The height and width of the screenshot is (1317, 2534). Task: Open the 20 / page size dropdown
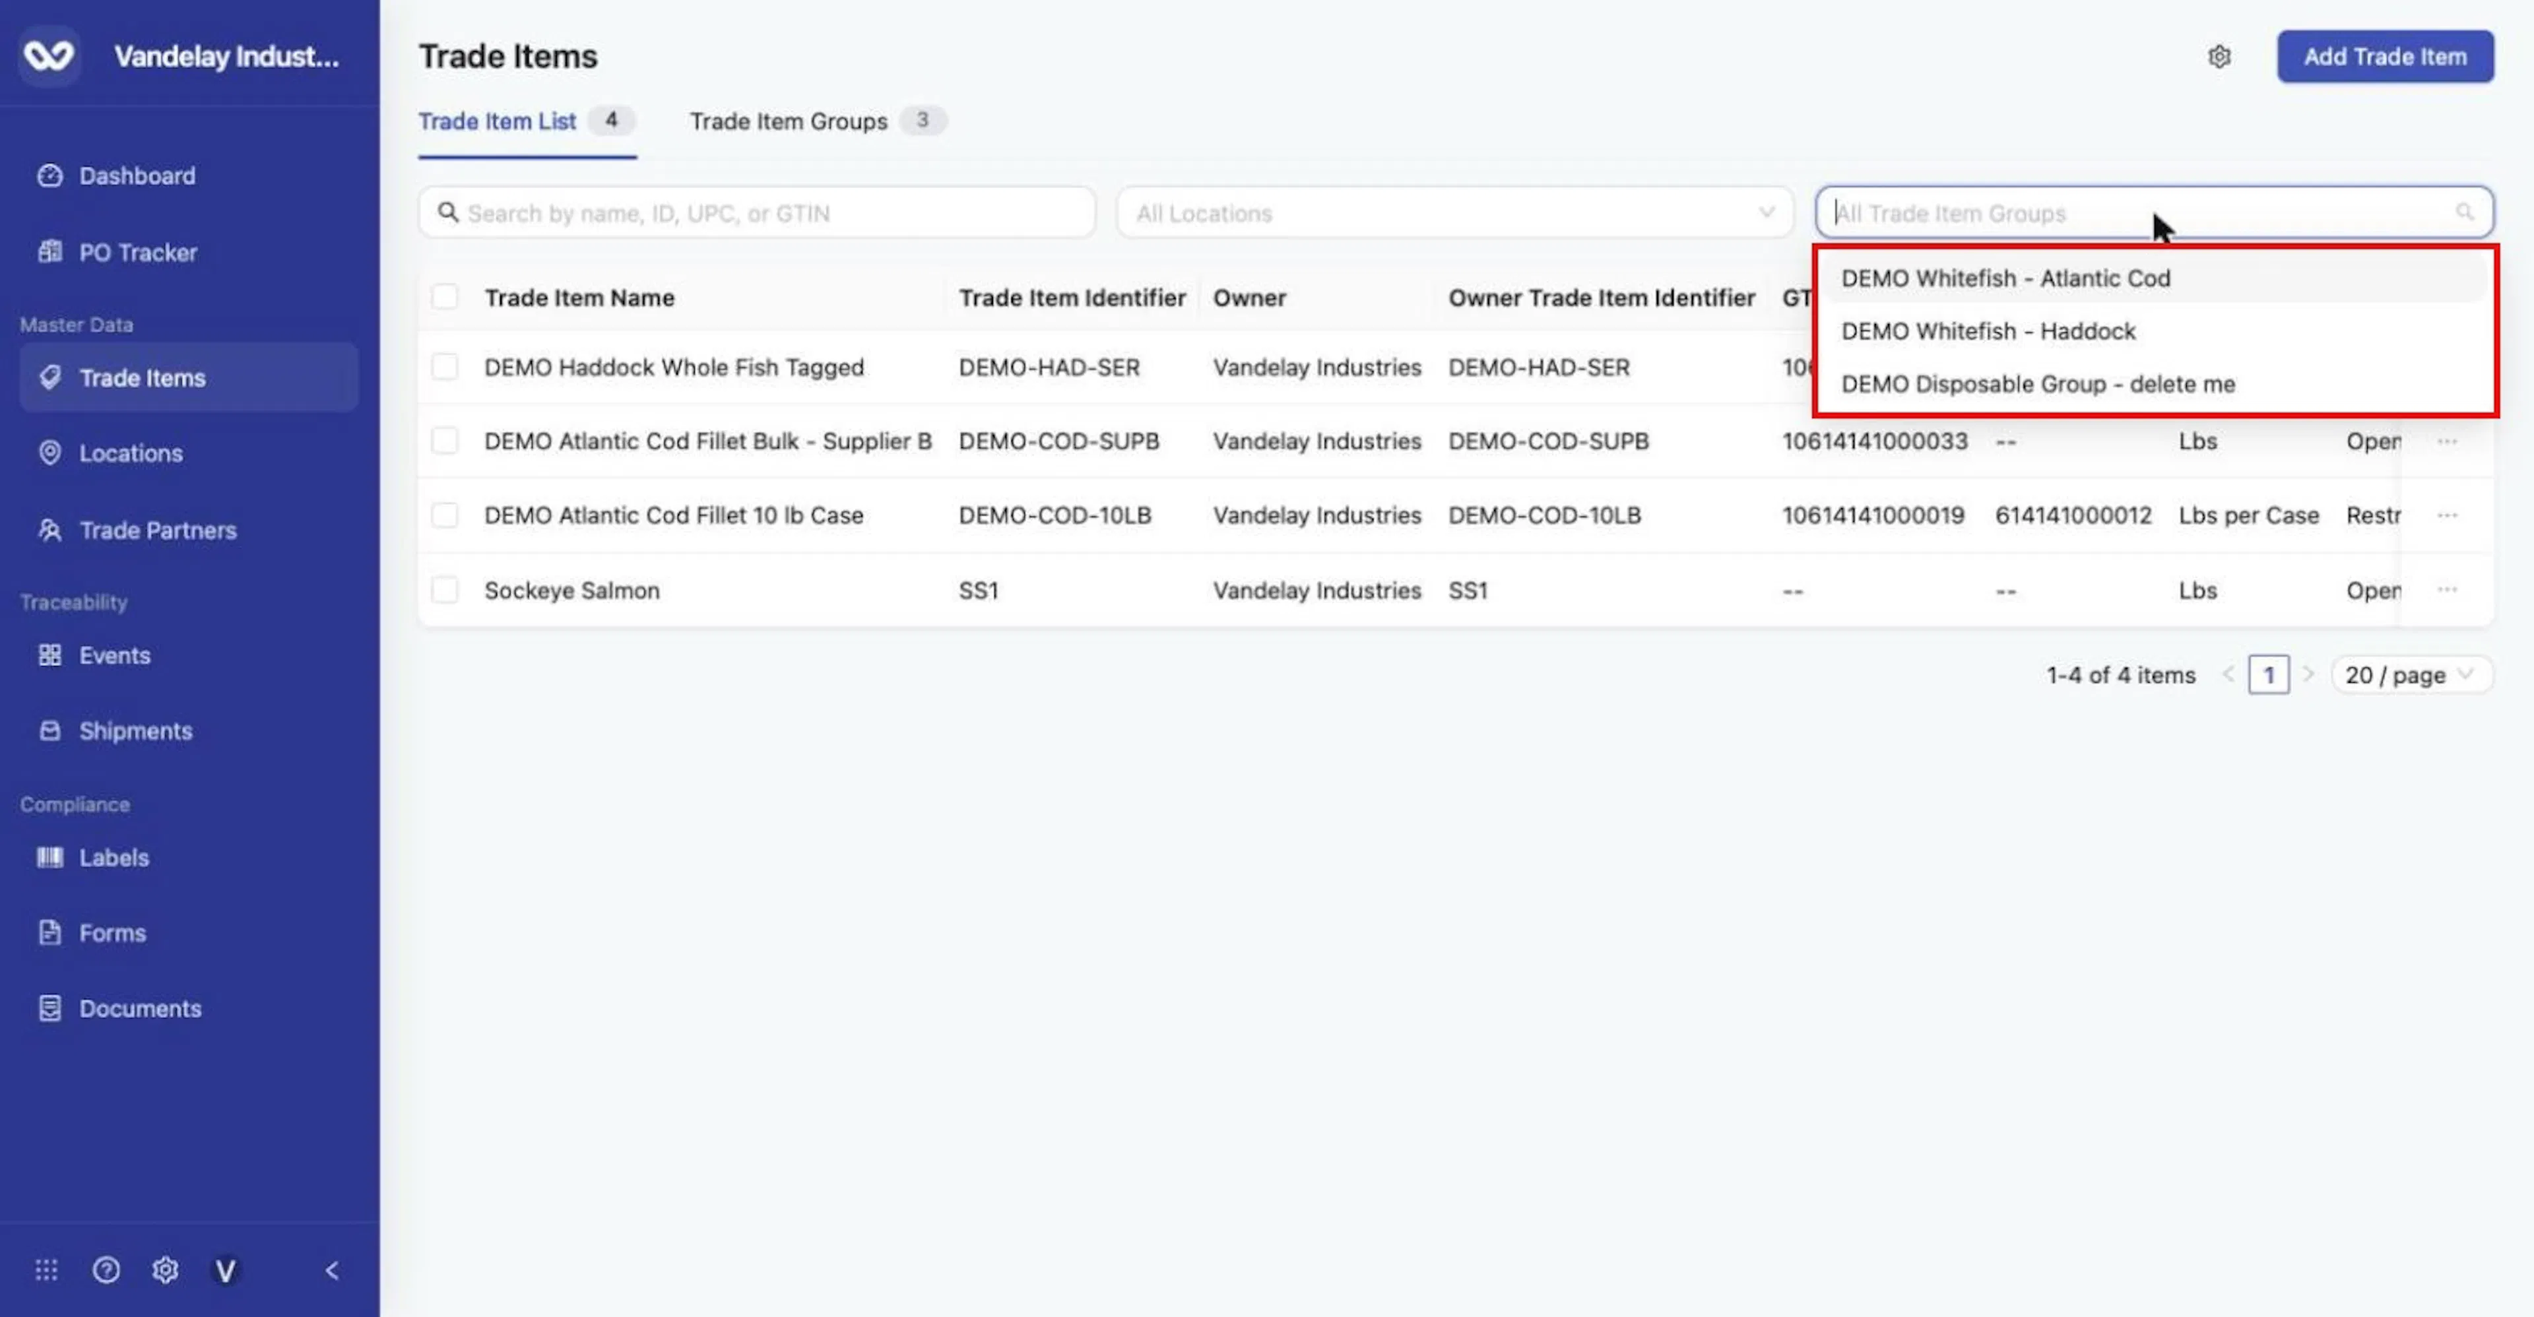click(2411, 675)
